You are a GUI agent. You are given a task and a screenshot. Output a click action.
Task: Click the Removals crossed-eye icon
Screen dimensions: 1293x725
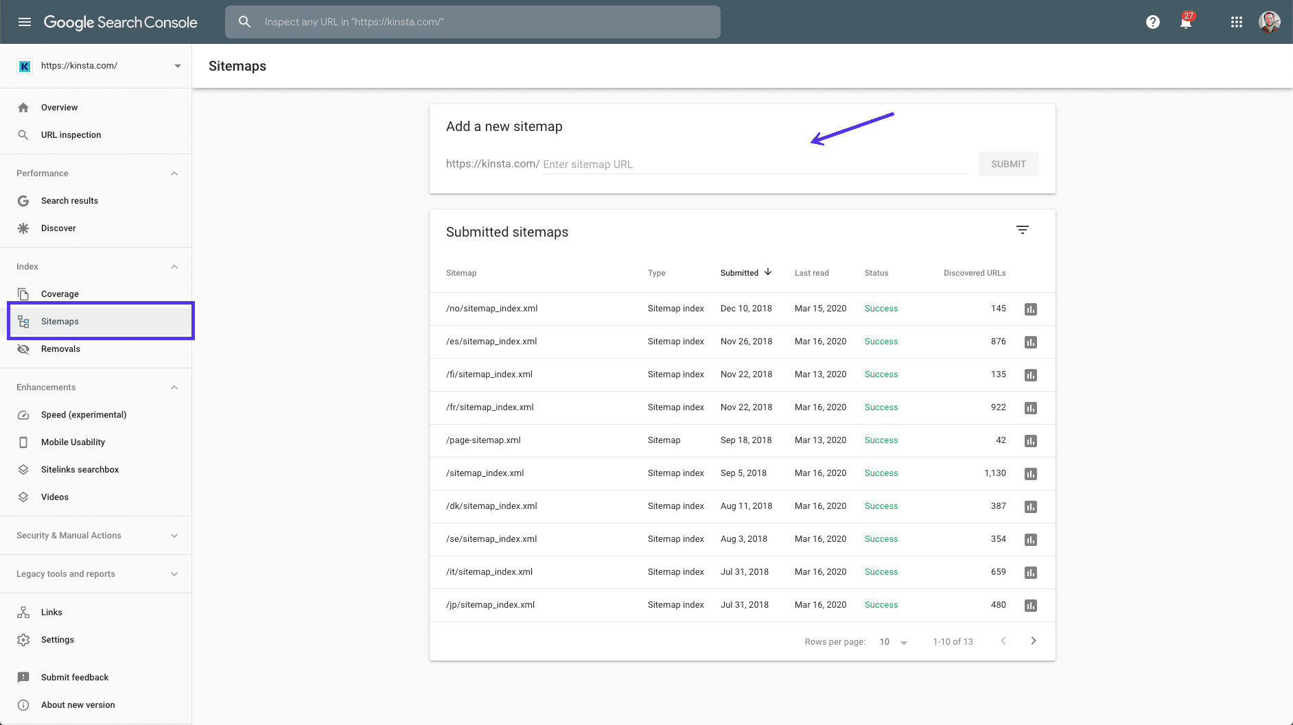(23, 349)
